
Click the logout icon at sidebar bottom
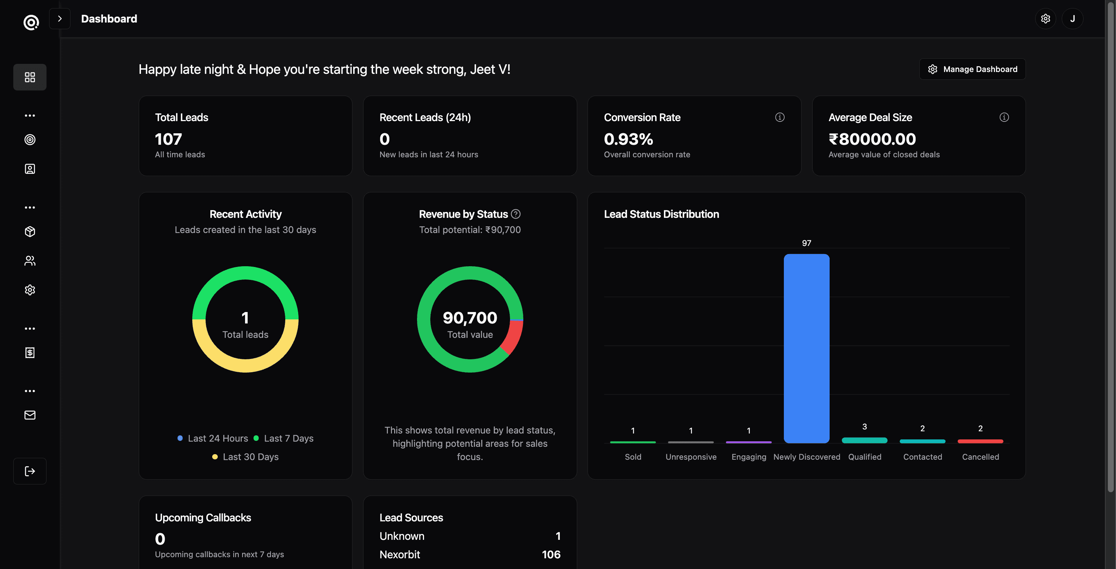30,471
